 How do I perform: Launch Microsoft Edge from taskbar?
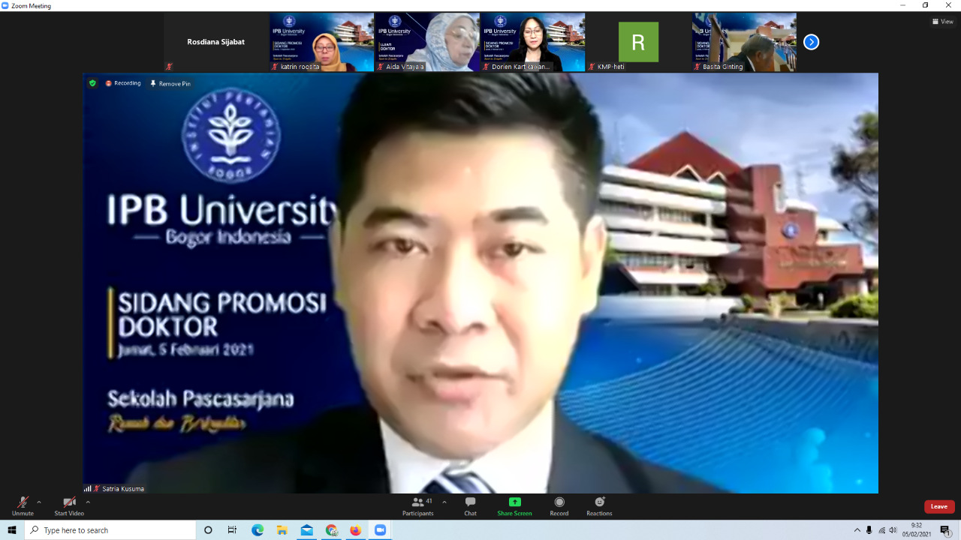[258, 530]
